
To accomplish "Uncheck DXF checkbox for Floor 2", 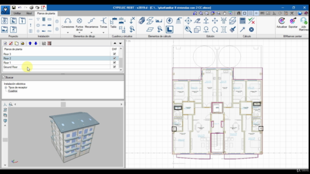I will pos(114,58).
